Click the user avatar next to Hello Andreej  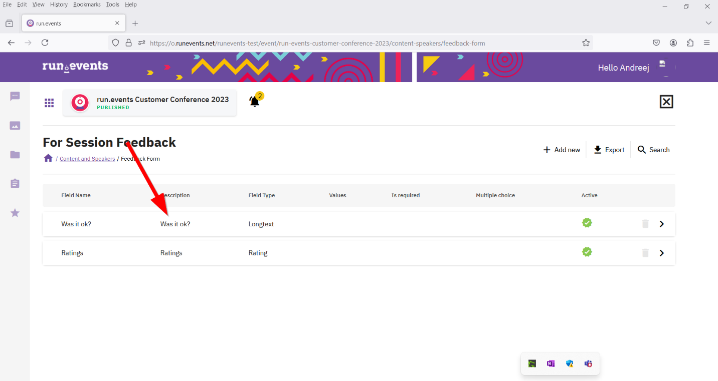[666, 67]
